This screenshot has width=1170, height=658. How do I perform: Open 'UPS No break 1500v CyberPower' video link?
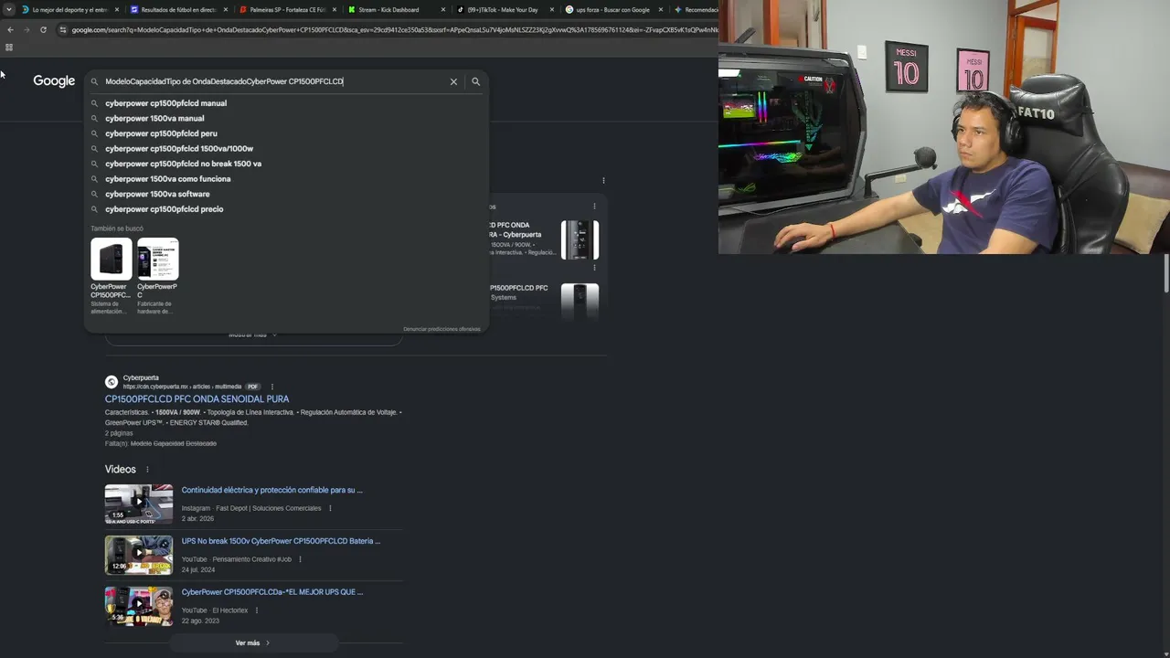[x=281, y=541]
